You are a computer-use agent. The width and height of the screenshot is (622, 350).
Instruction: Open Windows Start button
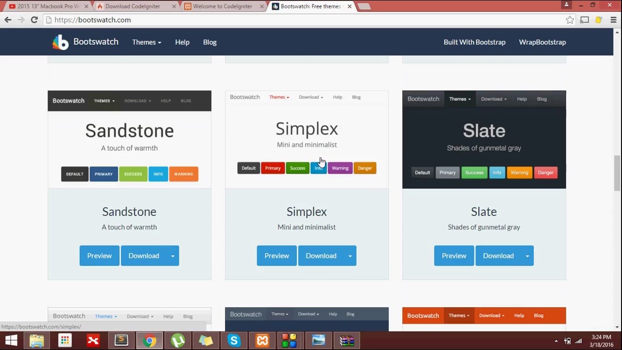11,340
